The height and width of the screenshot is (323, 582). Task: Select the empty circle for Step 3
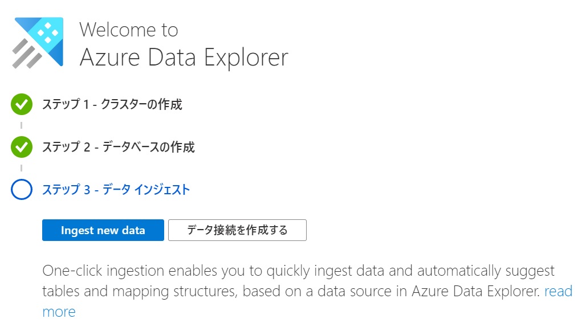(x=22, y=190)
